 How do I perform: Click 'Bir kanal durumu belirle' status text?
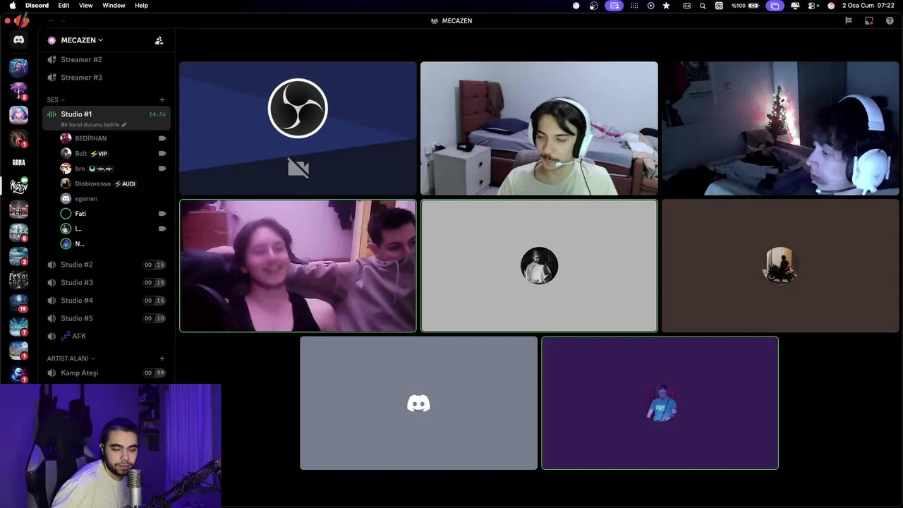(90, 125)
